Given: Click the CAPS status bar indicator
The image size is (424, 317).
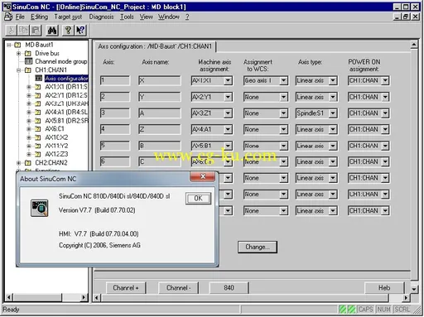Looking at the screenshot, I should [x=365, y=310].
